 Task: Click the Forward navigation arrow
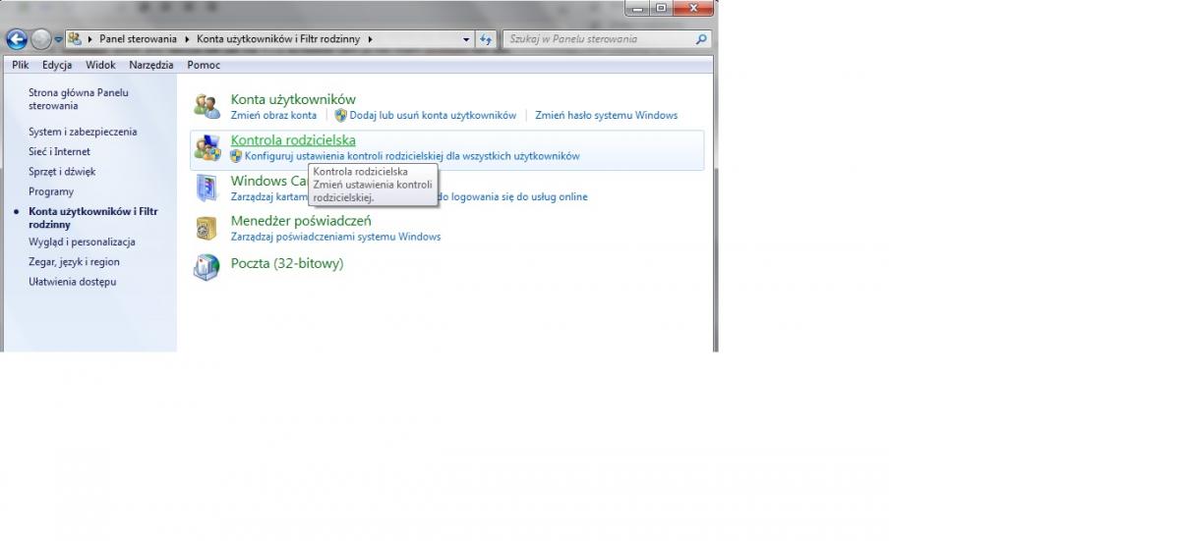click(x=41, y=39)
